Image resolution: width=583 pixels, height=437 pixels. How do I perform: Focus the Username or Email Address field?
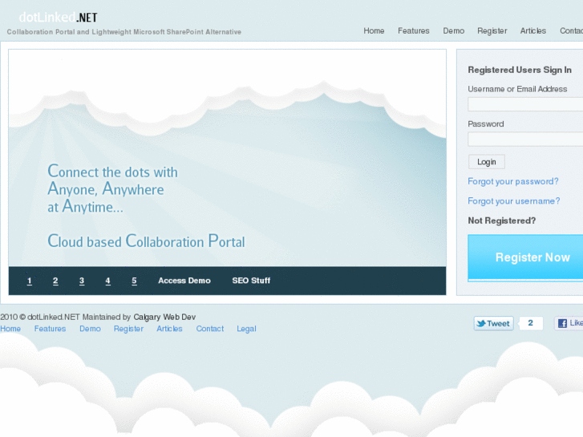pos(525,104)
